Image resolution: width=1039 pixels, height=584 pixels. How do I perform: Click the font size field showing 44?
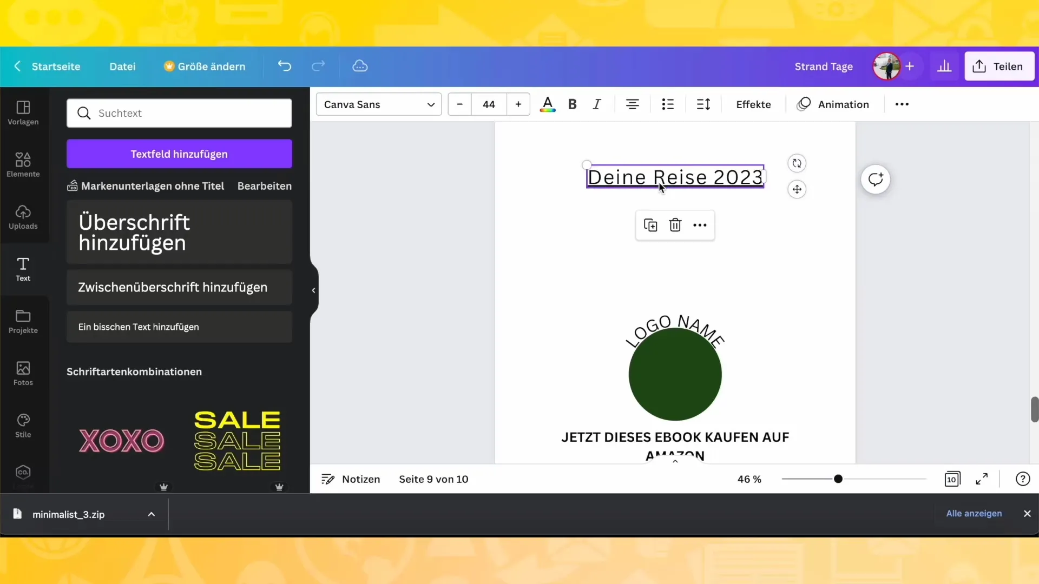pyautogui.click(x=489, y=104)
